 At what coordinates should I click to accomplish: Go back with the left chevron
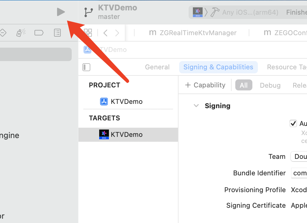tap(105, 33)
